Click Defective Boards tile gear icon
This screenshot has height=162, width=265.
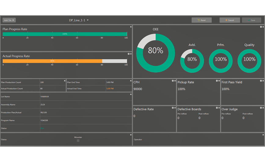(217, 108)
